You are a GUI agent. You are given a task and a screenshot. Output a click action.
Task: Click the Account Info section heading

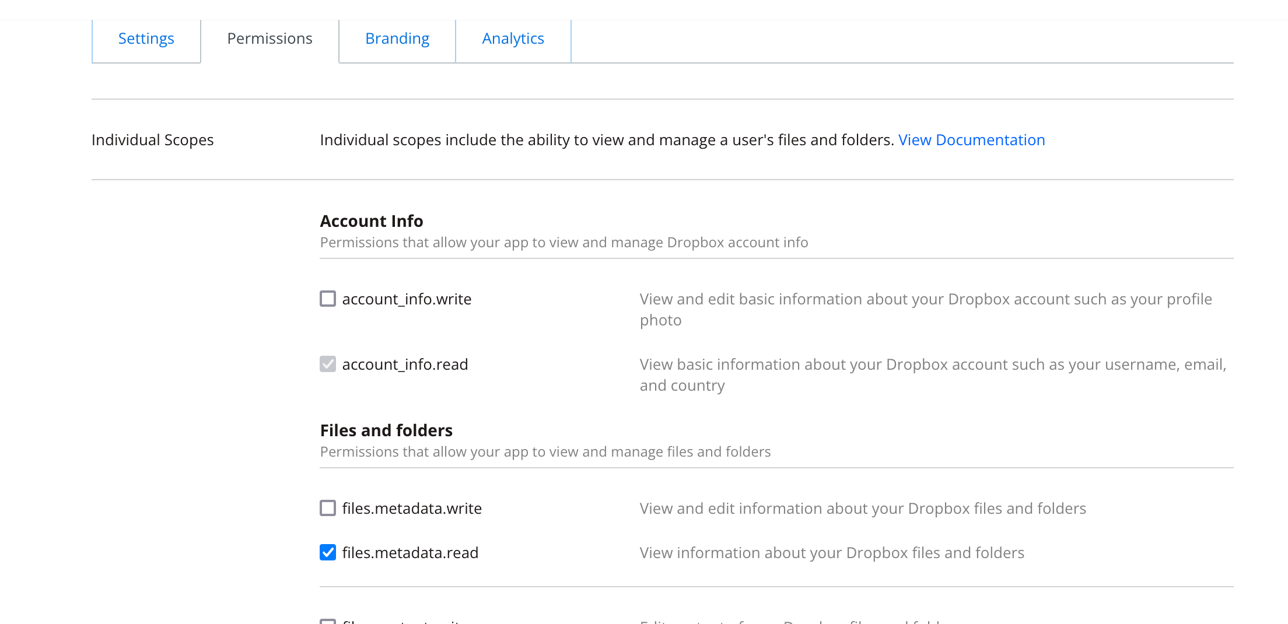tap(372, 221)
